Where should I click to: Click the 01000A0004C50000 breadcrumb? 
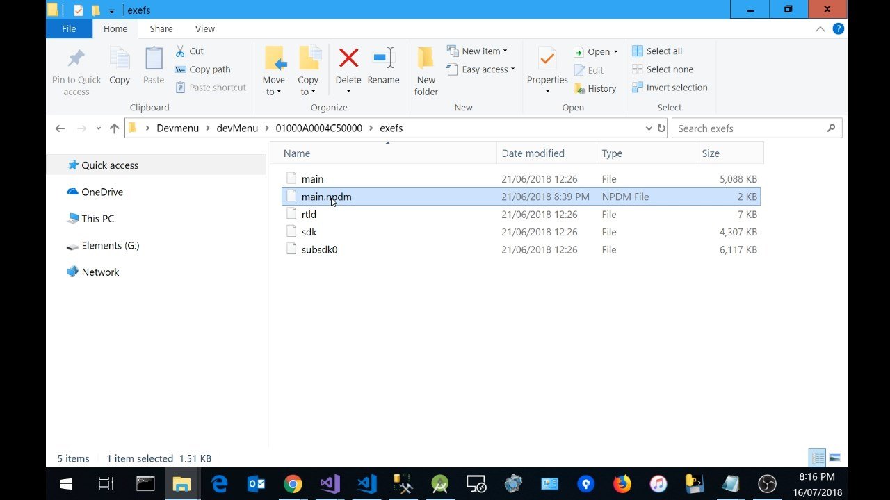click(x=318, y=128)
